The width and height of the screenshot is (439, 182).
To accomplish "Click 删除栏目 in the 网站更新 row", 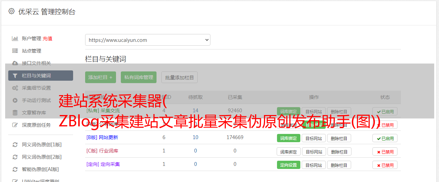I will click(339, 138).
